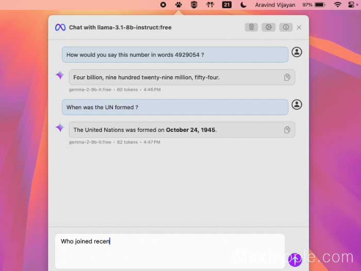Open the chat history clock icon
This screenshot has height=271, width=361.
(x=269, y=27)
